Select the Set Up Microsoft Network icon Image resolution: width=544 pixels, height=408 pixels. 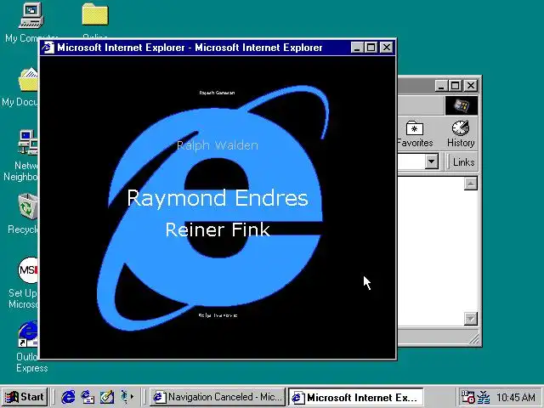pyautogui.click(x=28, y=270)
